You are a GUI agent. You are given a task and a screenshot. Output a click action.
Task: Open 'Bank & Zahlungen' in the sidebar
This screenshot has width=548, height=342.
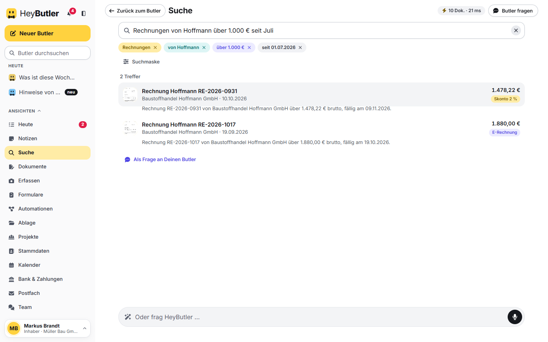pyautogui.click(x=48, y=279)
